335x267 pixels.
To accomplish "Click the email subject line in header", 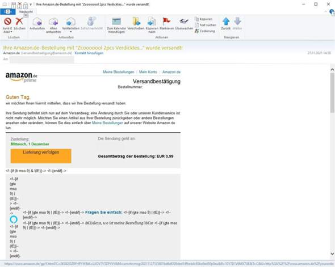I will coord(93,48).
